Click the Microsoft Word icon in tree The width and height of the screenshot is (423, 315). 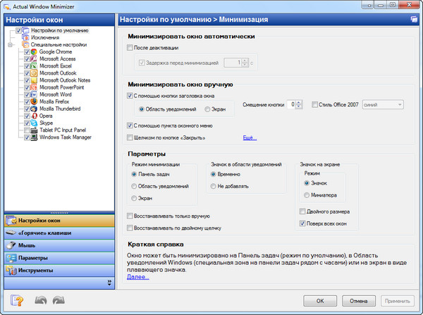click(34, 94)
